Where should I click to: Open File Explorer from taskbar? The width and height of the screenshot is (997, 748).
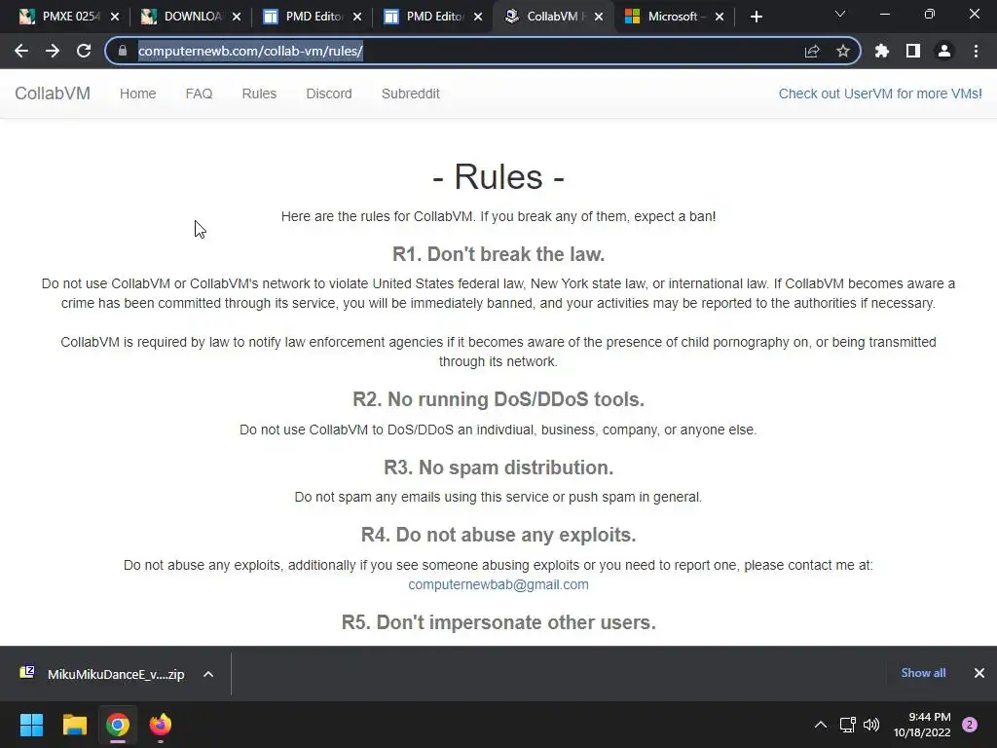(74, 725)
